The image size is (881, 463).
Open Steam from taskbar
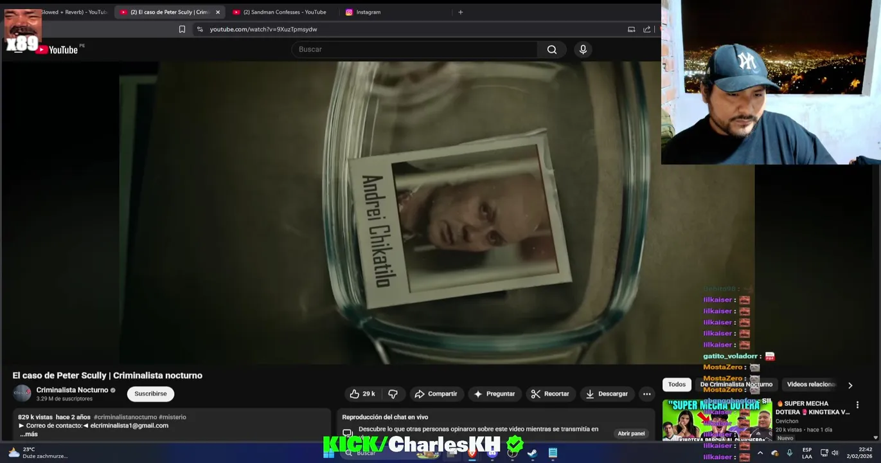coord(532,453)
